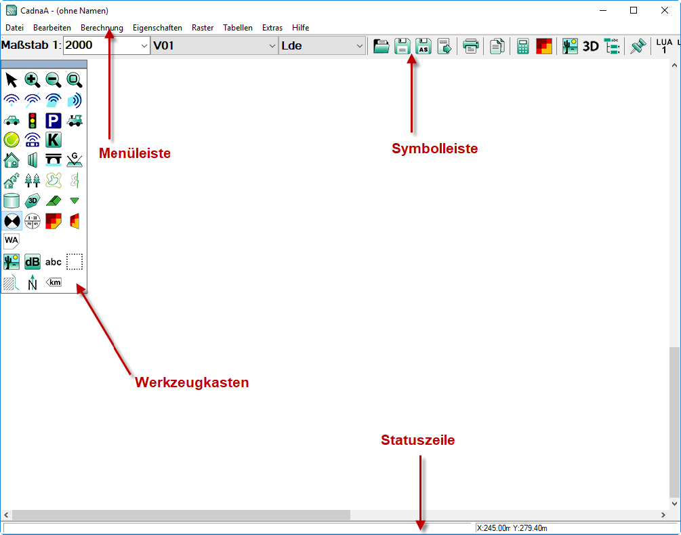Open the 3D view from toolbar
Screen dimensions: 681x535
click(x=591, y=45)
